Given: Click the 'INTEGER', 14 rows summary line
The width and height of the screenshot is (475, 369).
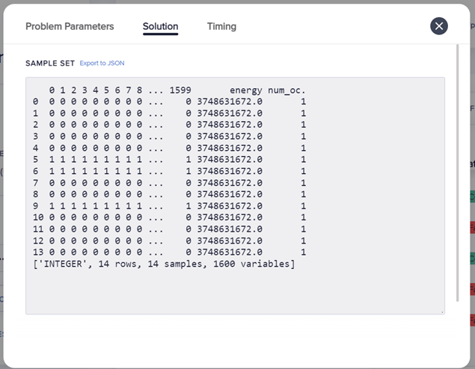Looking at the screenshot, I should point(164,264).
